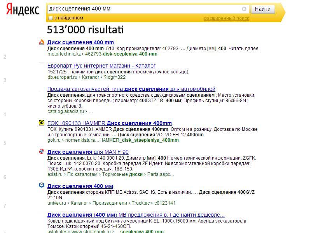Enable the "в найденном" checkbox
311x233 pixels.
[x=51, y=18]
